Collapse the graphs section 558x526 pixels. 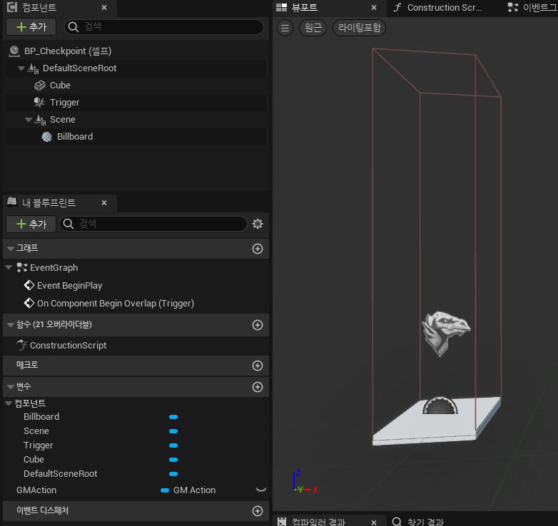click(10, 249)
